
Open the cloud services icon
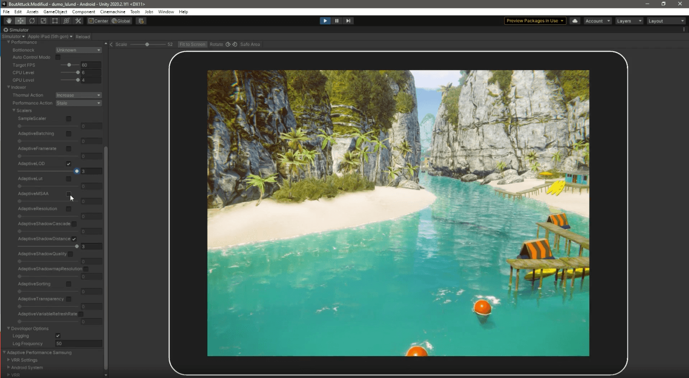(x=575, y=21)
